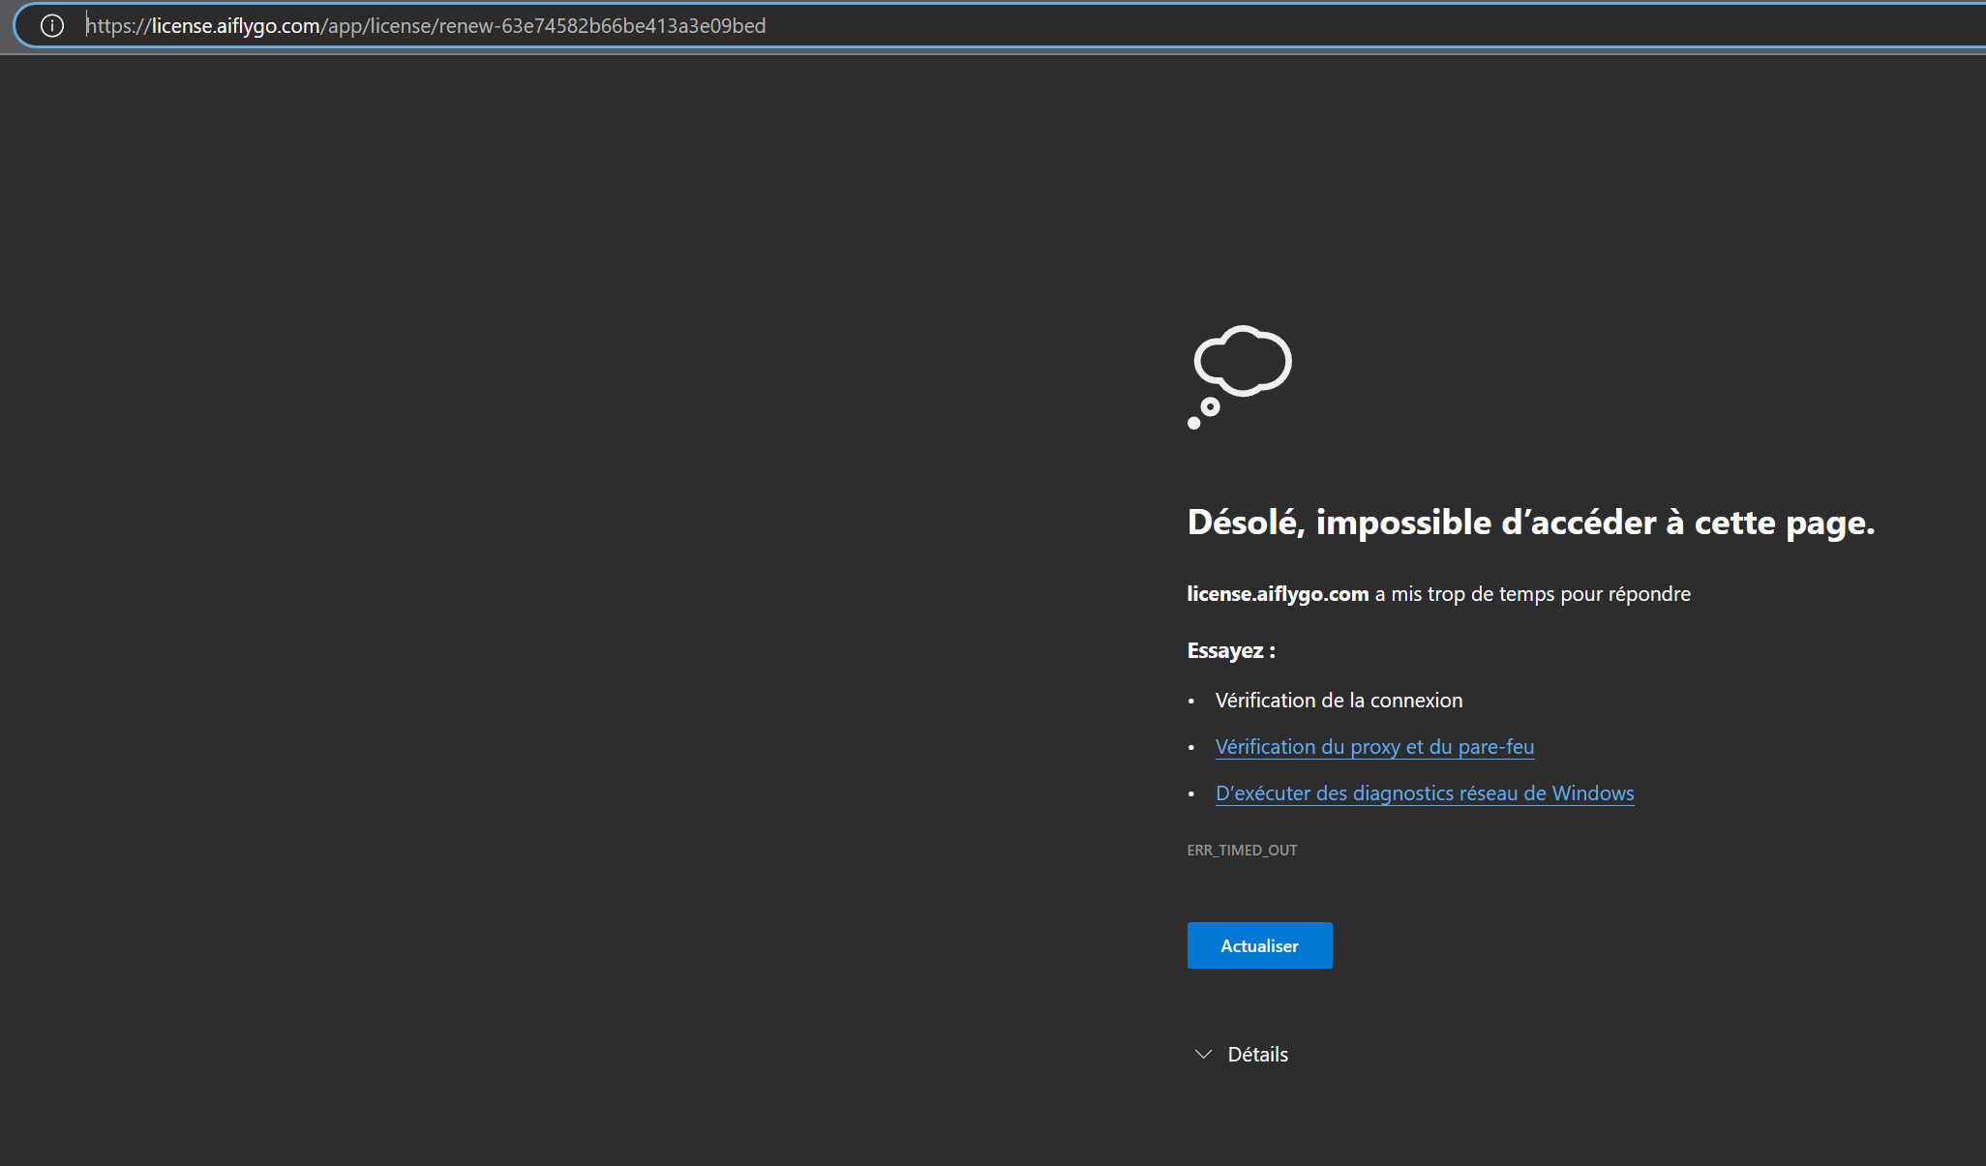Click the chevron icon next to Détails
Image resolution: width=1986 pixels, height=1166 pixels.
[1202, 1054]
